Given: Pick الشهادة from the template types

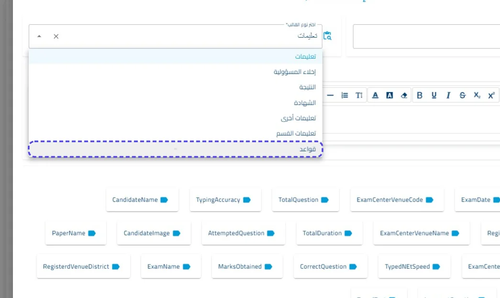Looking at the screenshot, I should tap(176, 103).
